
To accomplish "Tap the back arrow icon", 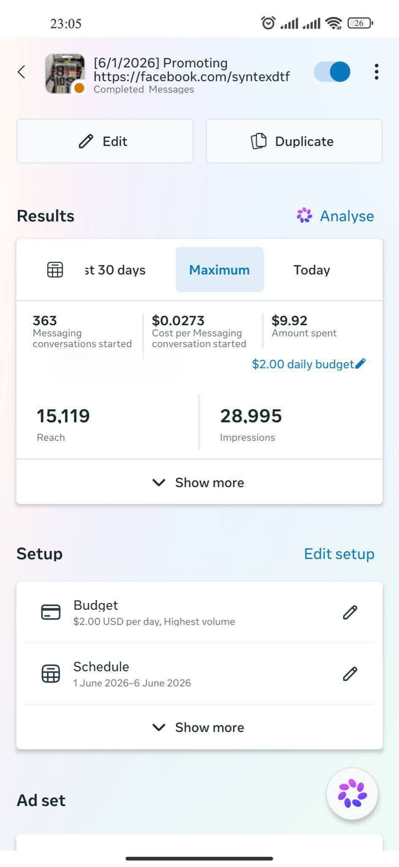I will point(22,72).
